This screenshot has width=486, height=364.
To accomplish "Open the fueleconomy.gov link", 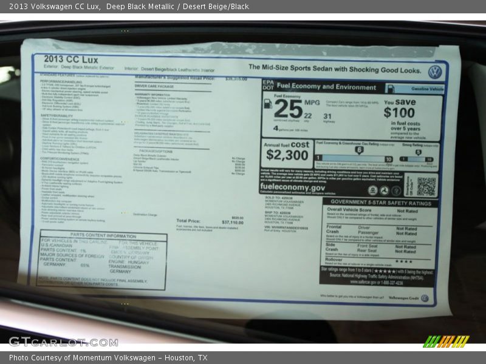I will 292,187.
